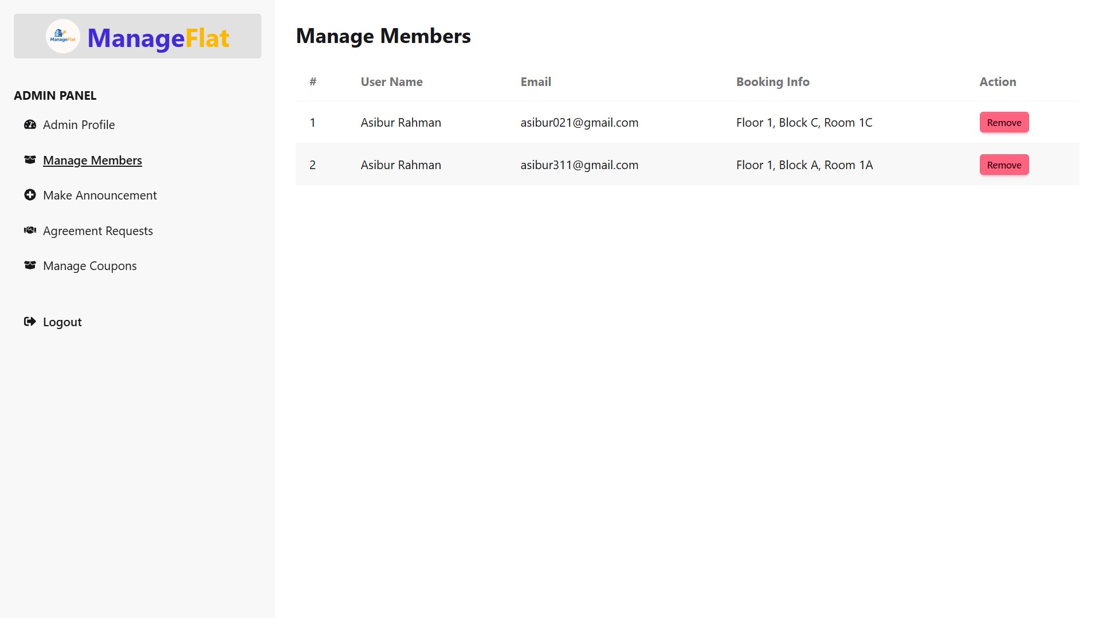The height and width of the screenshot is (618, 1099).
Task: Click the ManageFlat brand title text
Action: 158,38
